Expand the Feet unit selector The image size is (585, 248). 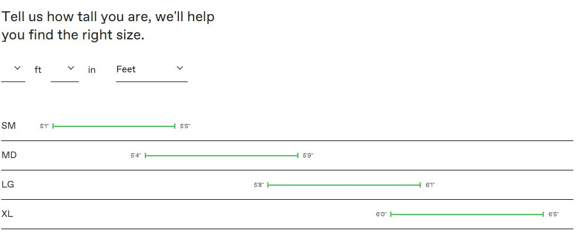[x=151, y=69]
